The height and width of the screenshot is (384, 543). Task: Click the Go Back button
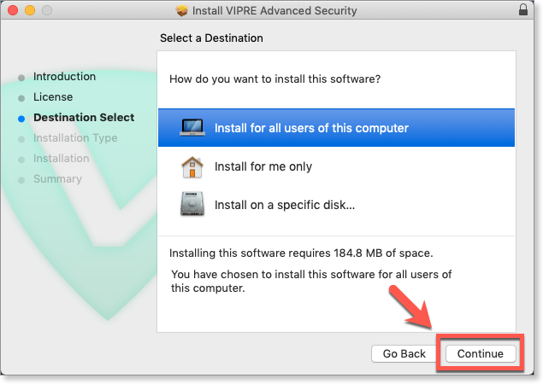pos(404,353)
